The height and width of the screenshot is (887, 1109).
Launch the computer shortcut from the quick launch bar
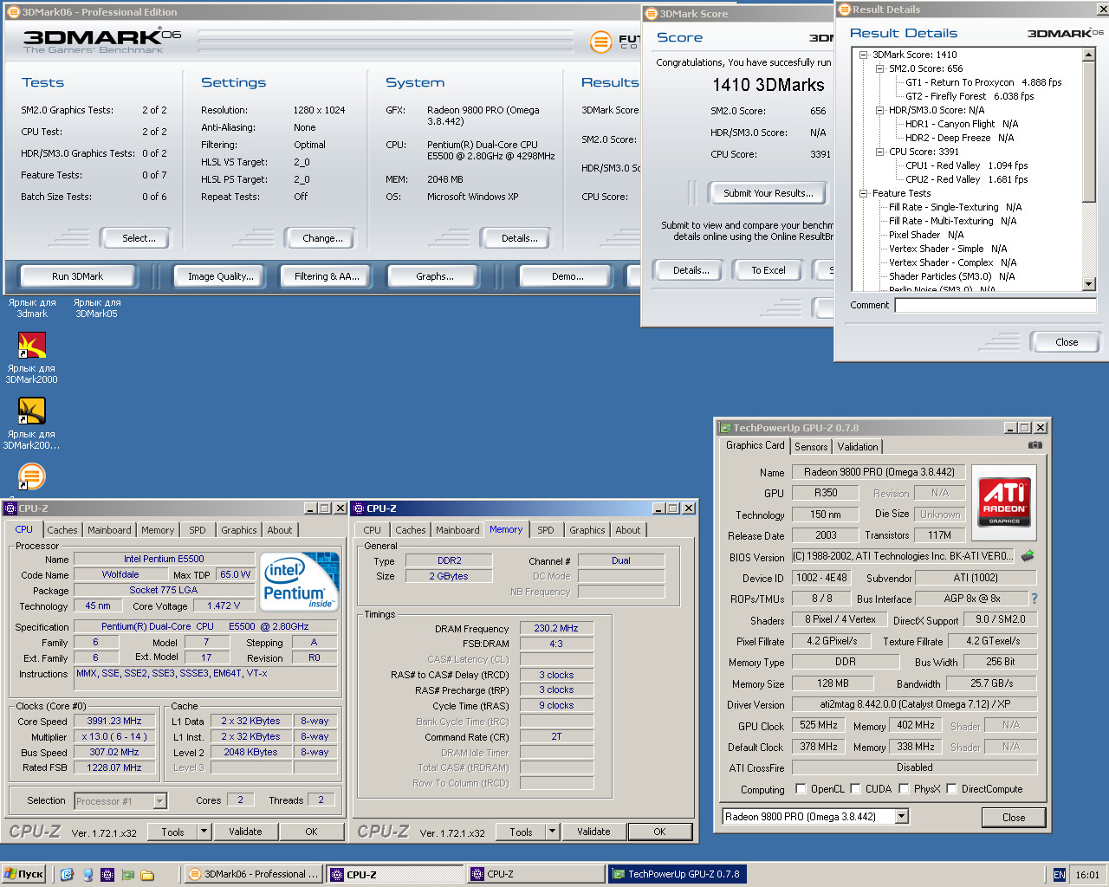point(88,875)
